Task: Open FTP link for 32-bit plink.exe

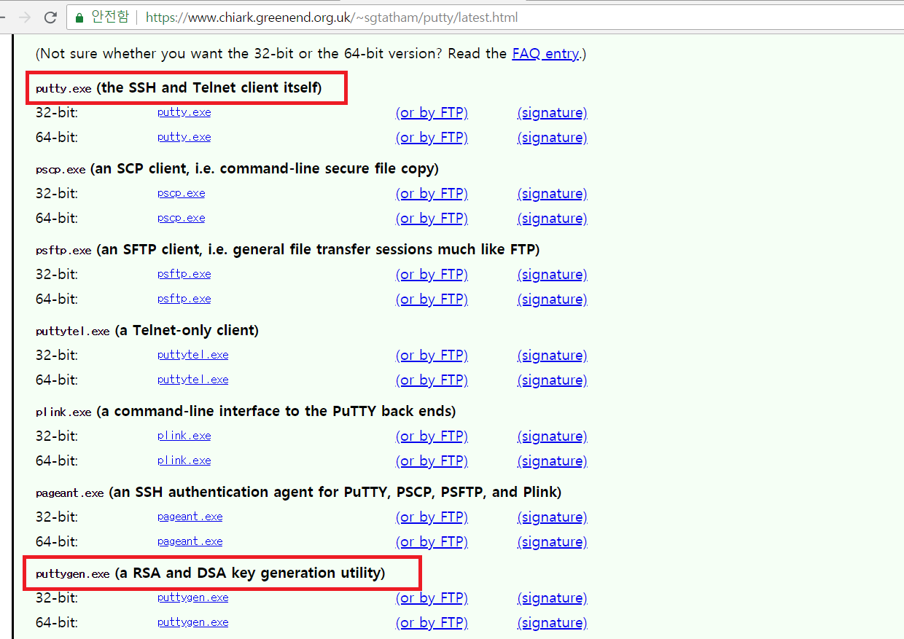Action: tap(432, 436)
